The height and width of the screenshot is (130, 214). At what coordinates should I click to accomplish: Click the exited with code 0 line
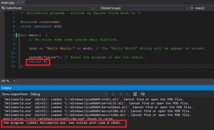pos(63,123)
